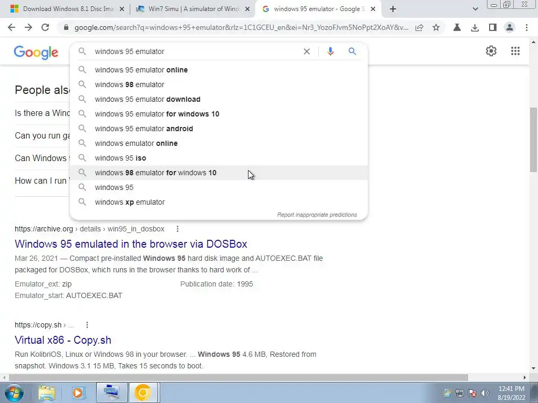Screen dimensions: 538x403
Task: Open the Virtual x86 - Copy.sh result
Action: 63,340
